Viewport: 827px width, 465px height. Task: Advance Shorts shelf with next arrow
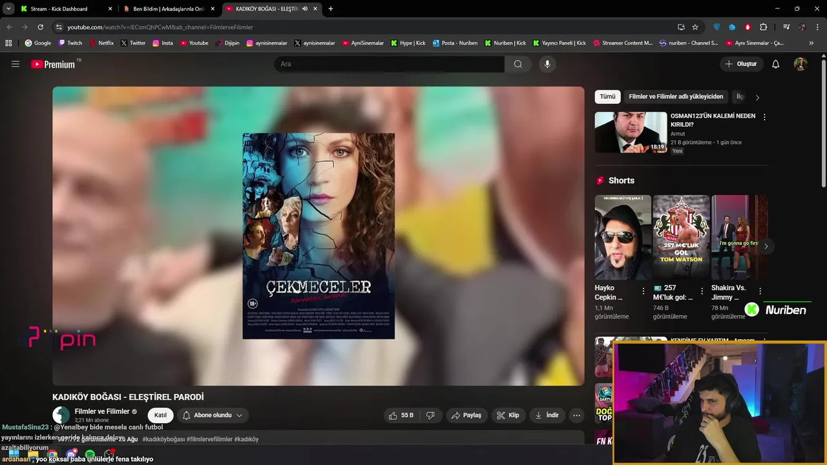click(766, 246)
